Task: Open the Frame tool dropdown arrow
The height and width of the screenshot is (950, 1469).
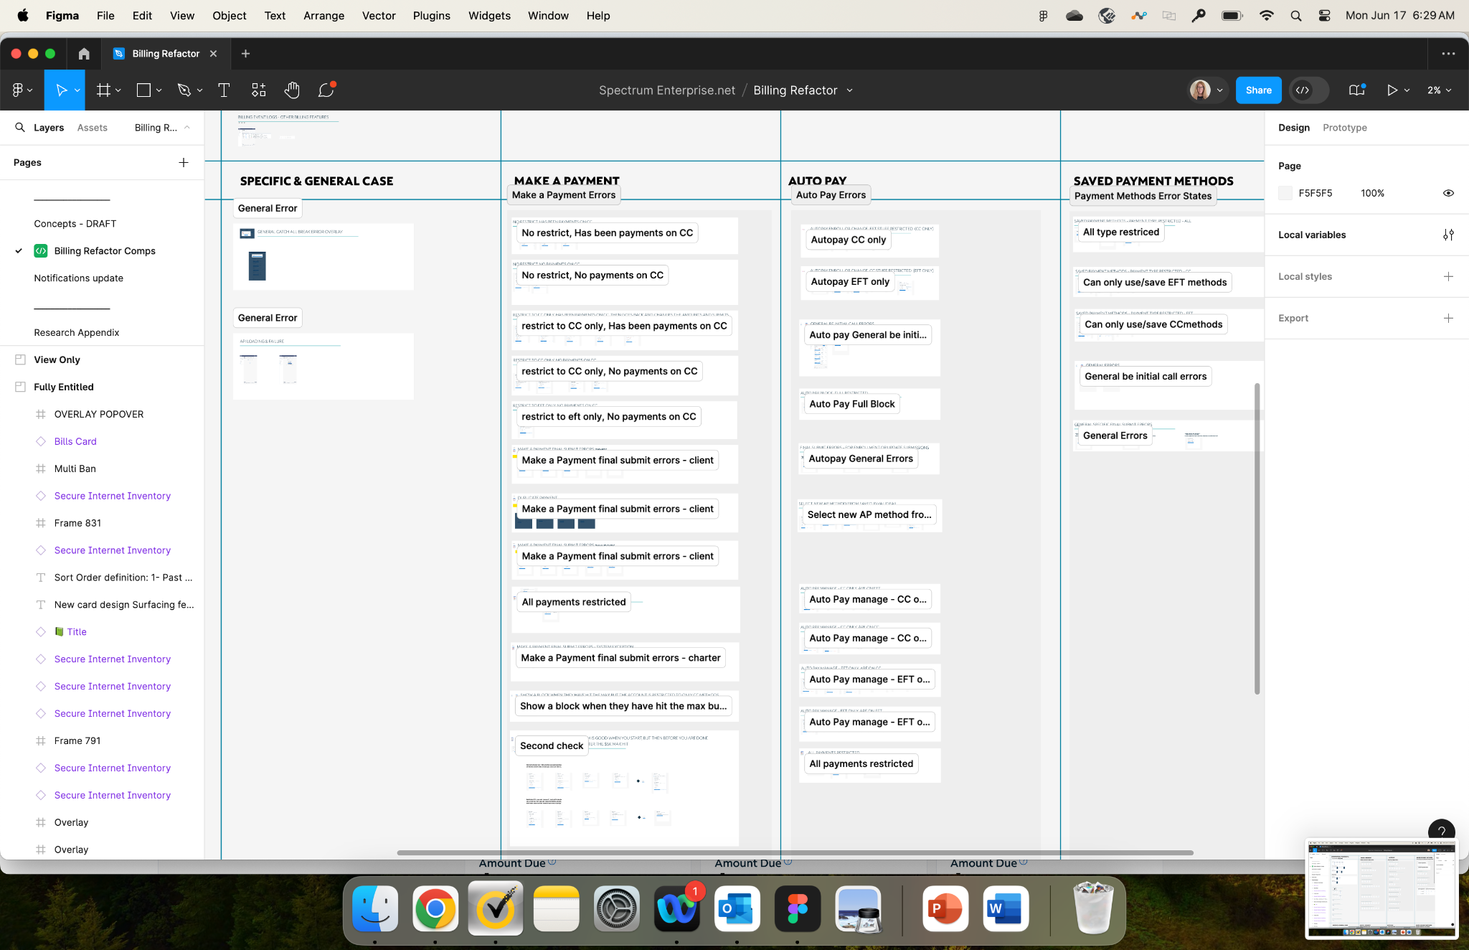Action: (118, 90)
